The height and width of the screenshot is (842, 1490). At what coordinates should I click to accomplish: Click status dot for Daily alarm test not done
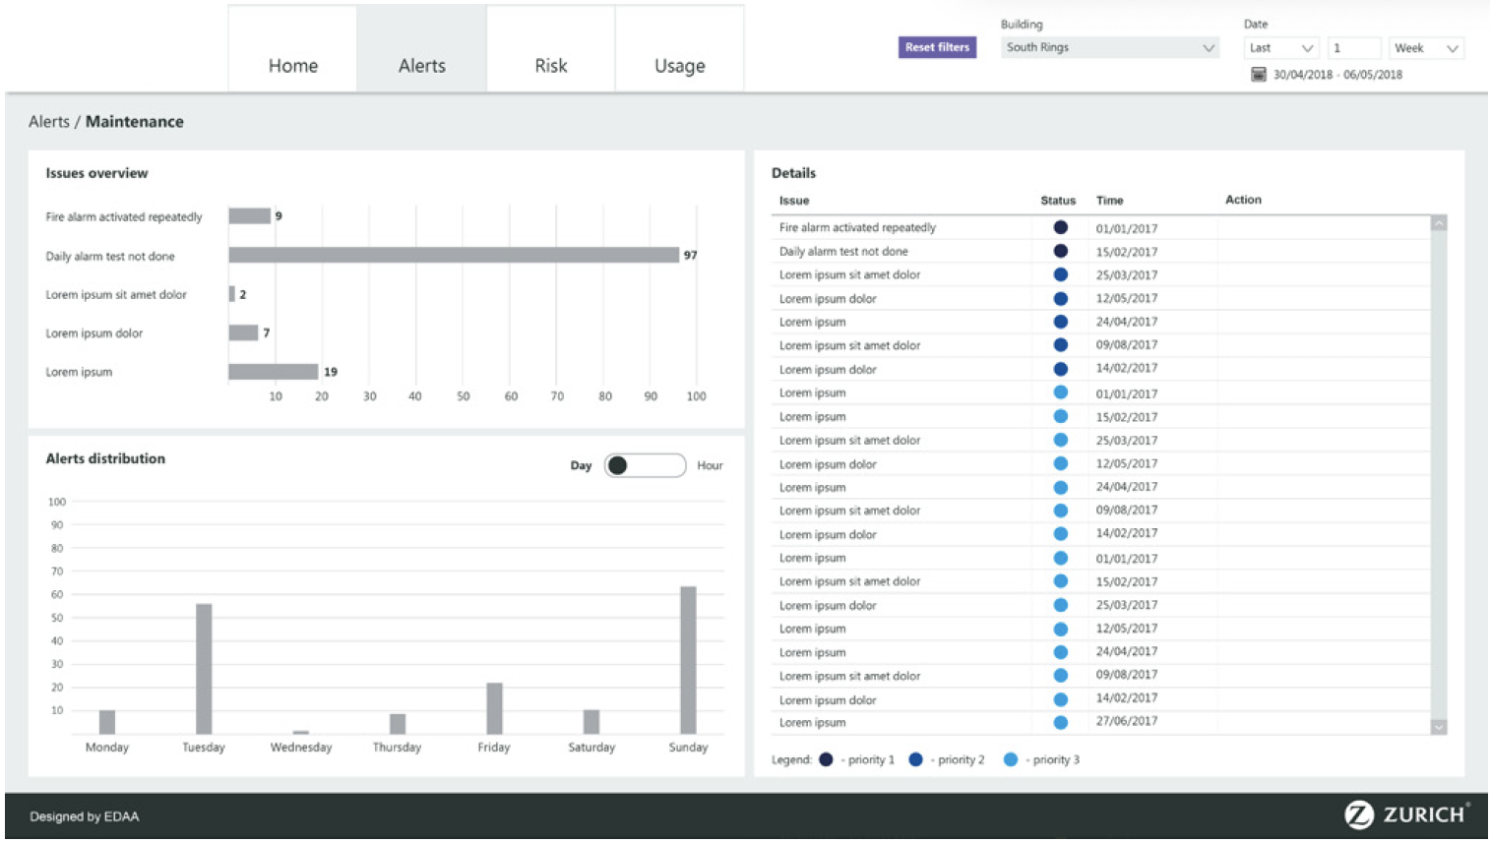[x=1060, y=251]
